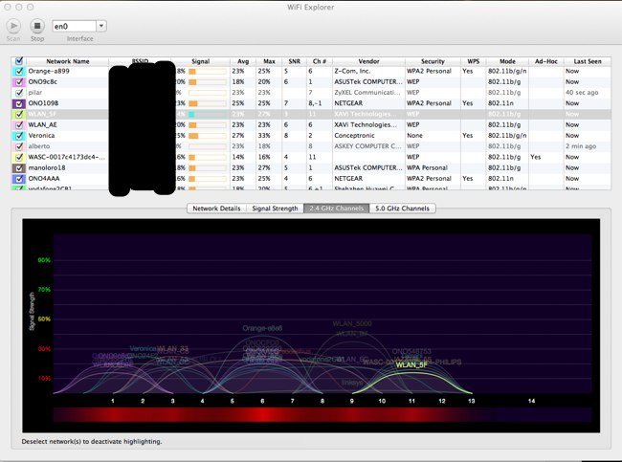Click the Orange-a8e6 curve label in chart

(262, 328)
